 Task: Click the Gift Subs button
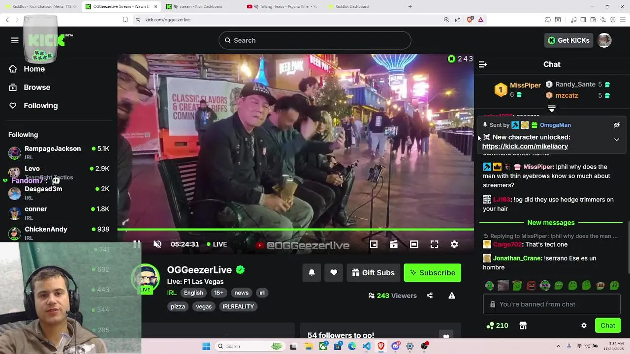point(373,272)
